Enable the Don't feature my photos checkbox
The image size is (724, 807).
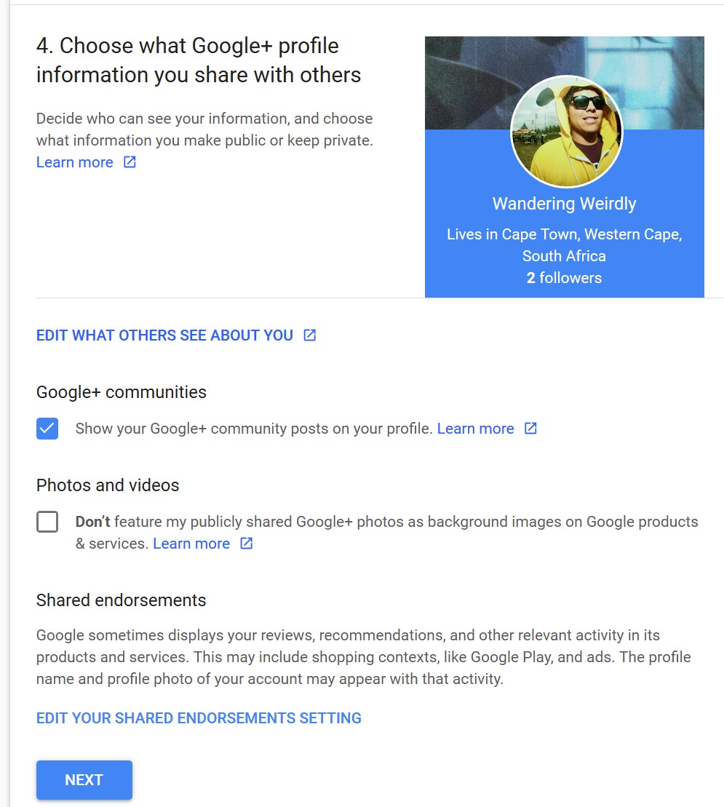tap(47, 522)
